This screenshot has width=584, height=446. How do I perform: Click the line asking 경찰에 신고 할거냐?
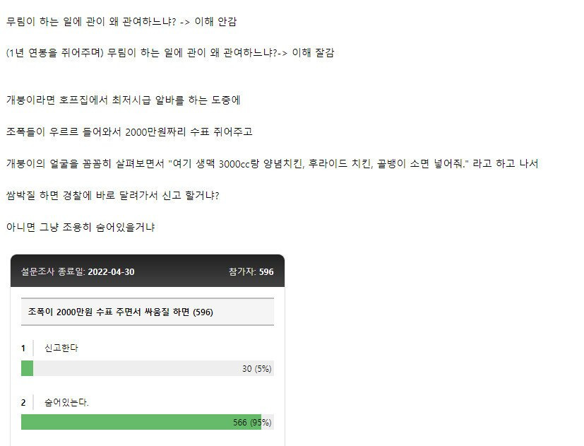click(113, 195)
